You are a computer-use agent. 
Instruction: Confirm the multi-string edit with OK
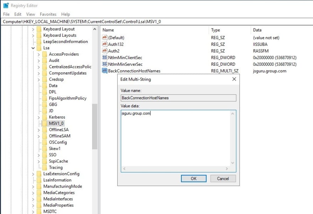(193, 178)
